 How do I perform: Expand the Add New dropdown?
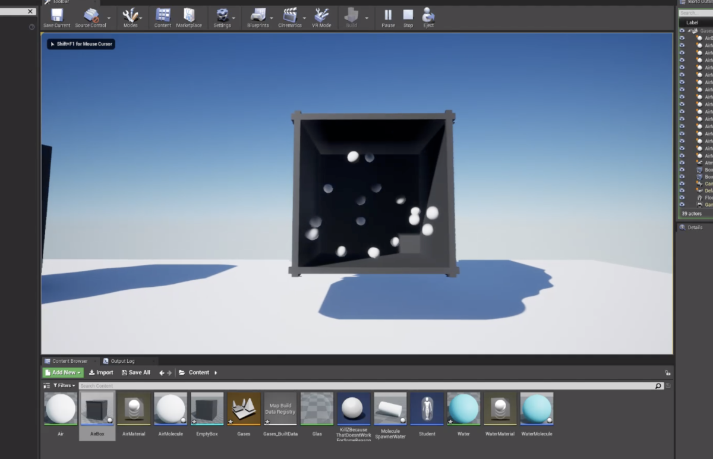[63, 373]
